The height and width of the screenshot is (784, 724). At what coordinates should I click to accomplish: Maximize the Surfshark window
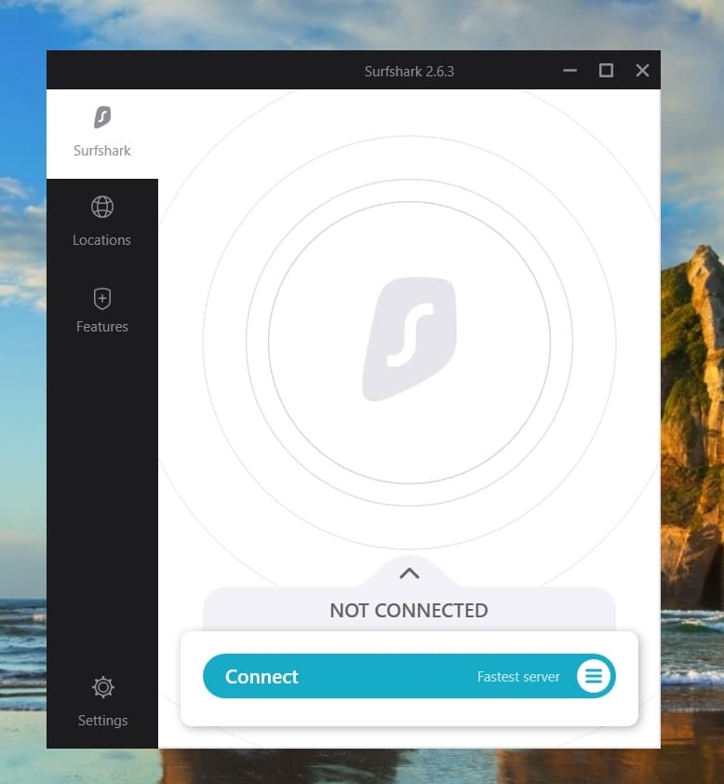point(606,71)
